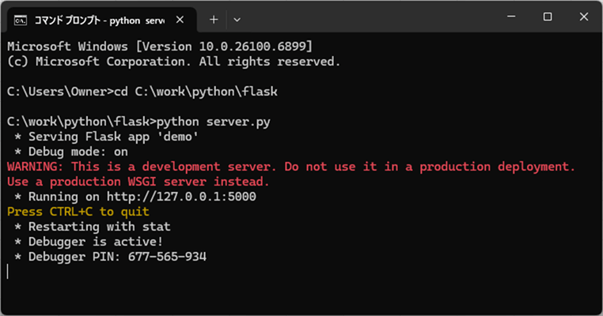The image size is (603, 316).
Task: Maximize the terminal window
Action: (548, 17)
